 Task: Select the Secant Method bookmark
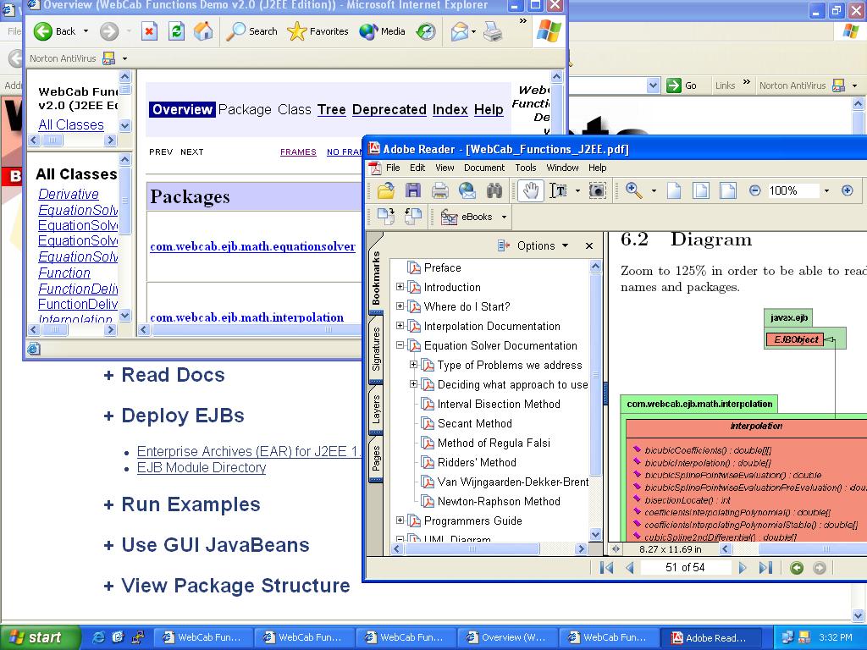(x=474, y=423)
